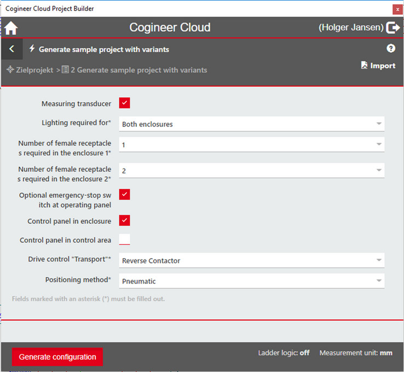
Task: Disable Control panel in enclosure checkbox
Action: [124, 220]
